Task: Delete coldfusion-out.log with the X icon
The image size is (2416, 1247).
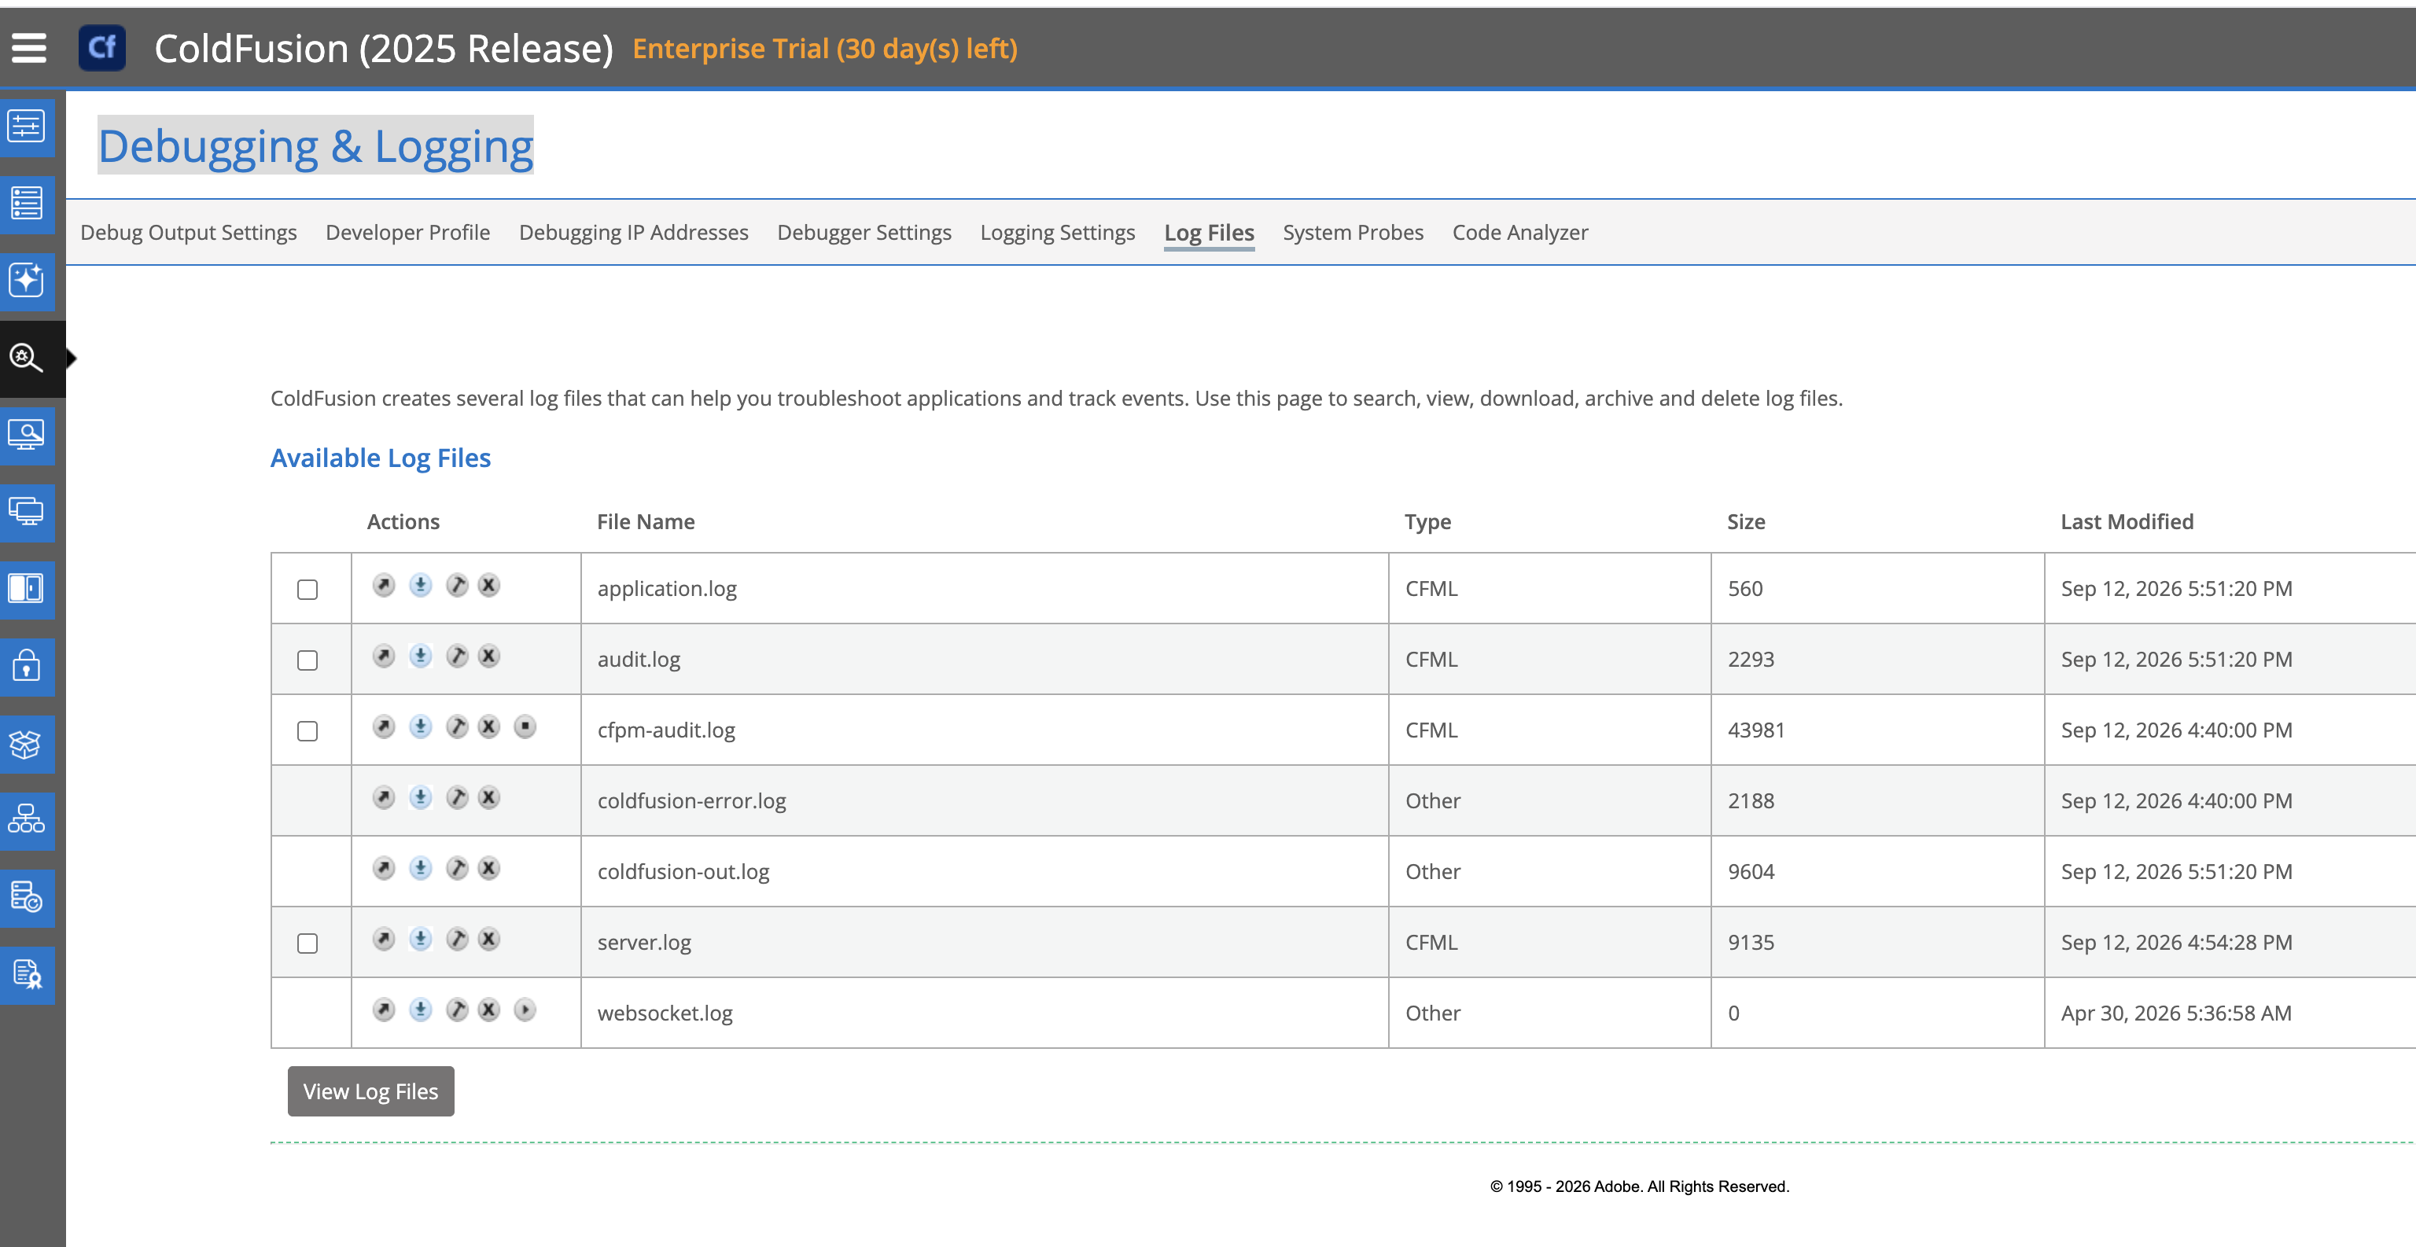Action: [x=488, y=868]
